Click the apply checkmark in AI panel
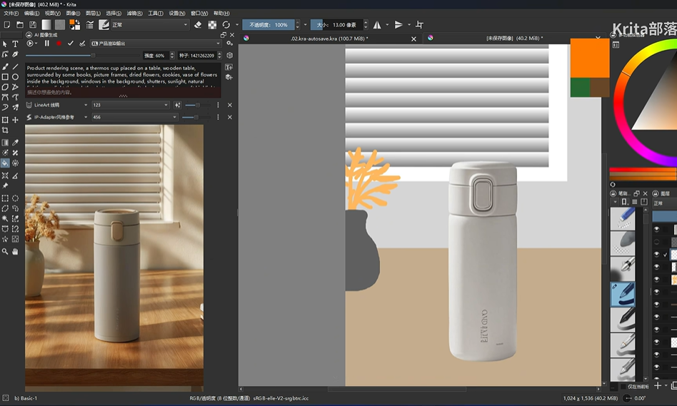The image size is (677, 406). [70, 44]
